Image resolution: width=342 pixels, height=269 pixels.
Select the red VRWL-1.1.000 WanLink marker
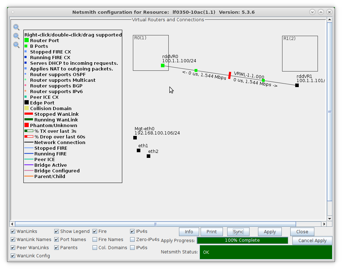[230, 75]
